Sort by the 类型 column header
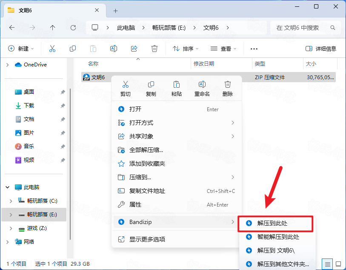Image resolution: width=346 pixels, height=270 pixels. click(x=277, y=64)
